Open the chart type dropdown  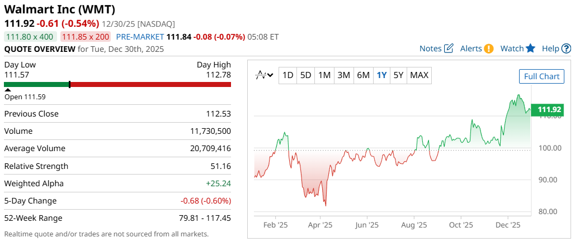tap(265, 75)
